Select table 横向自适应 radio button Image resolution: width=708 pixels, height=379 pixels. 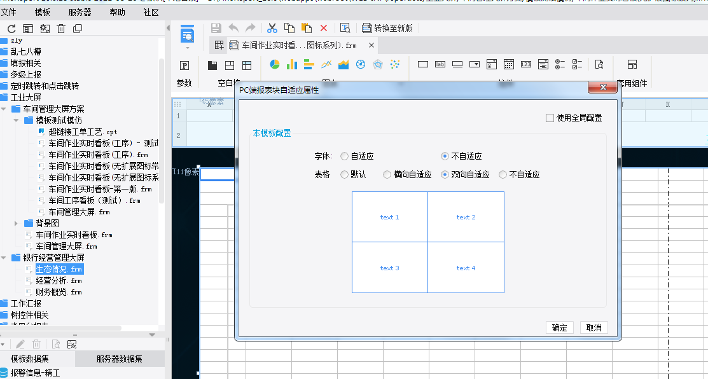tap(387, 175)
